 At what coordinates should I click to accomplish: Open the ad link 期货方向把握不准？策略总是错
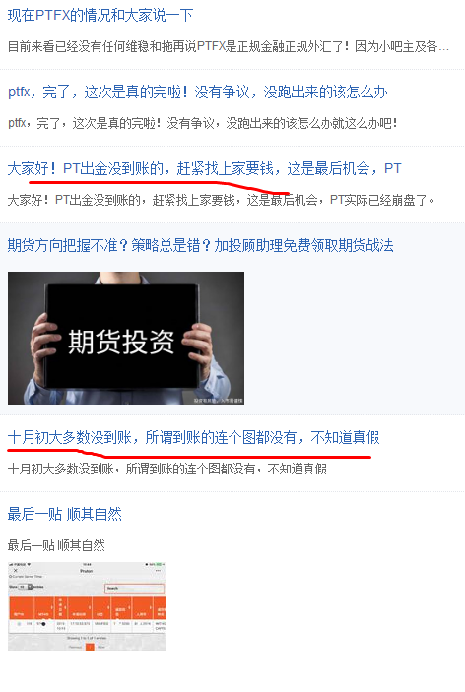(x=201, y=245)
